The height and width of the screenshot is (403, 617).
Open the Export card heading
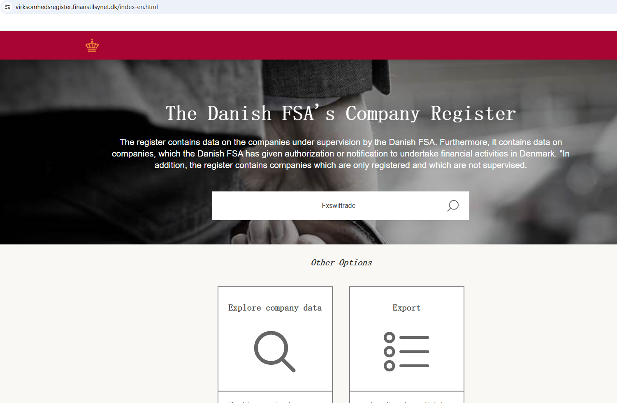[x=406, y=308]
